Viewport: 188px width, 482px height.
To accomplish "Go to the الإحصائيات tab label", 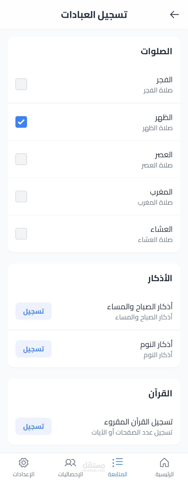I will pyautogui.click(x=70, y=474).
